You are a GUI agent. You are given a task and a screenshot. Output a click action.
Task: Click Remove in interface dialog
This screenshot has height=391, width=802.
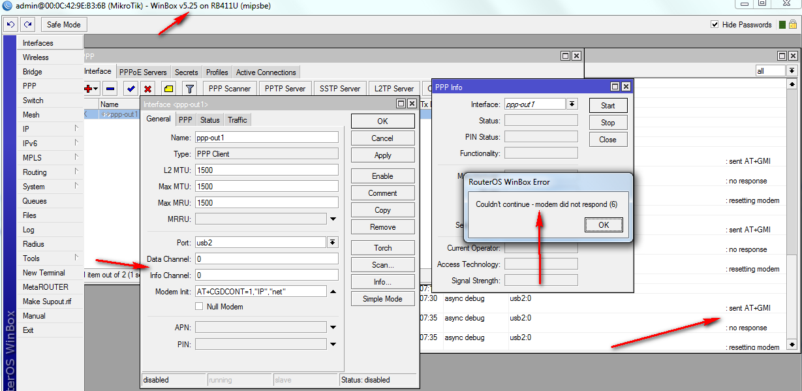pyautogui.click(x=383, y=227)
